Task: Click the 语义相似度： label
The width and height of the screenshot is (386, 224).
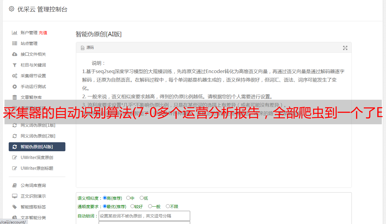Action: (90, 198)
